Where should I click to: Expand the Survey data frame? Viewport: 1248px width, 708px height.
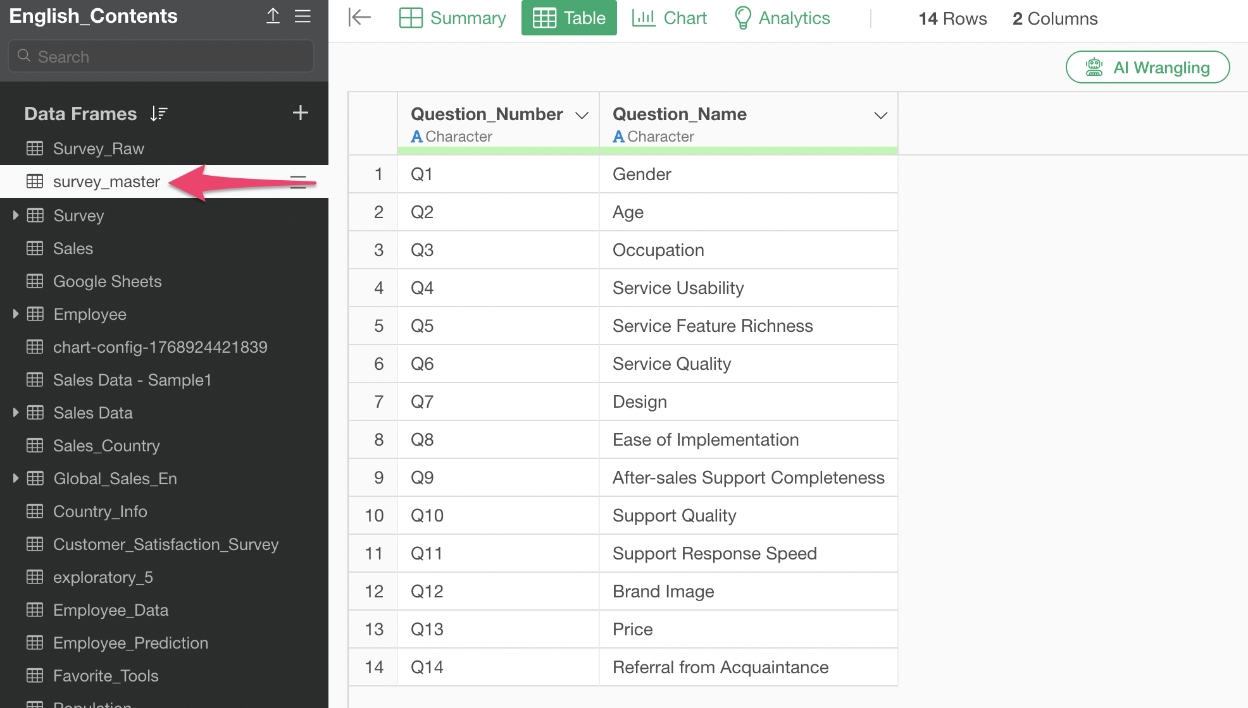[16, 216]
